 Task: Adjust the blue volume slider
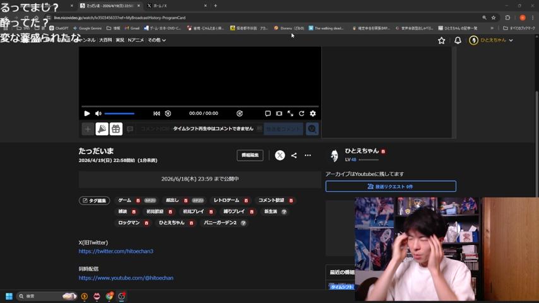point(119,114)
